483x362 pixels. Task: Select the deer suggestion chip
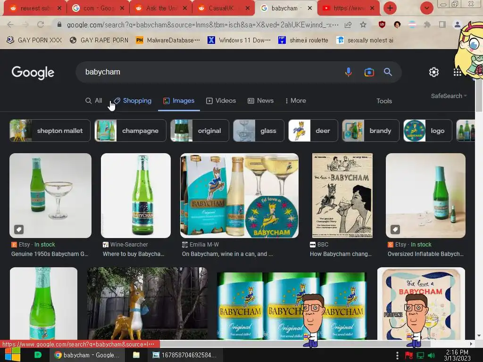313,131
